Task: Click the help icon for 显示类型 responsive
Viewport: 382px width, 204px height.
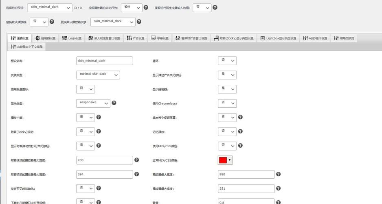Action: tap(114, 103)
